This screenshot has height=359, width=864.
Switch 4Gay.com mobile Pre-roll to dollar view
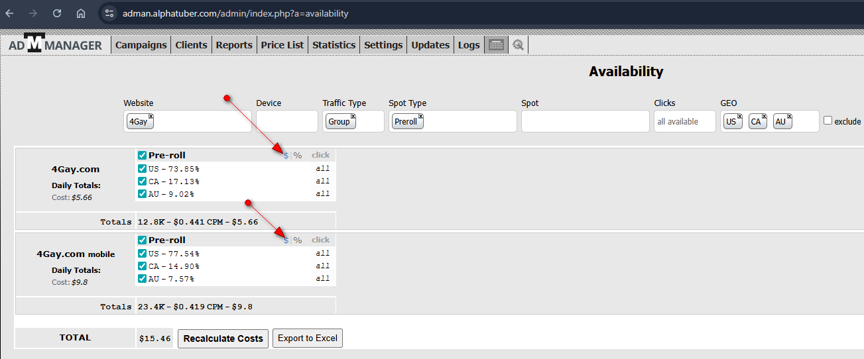click(x=286, y=240)
